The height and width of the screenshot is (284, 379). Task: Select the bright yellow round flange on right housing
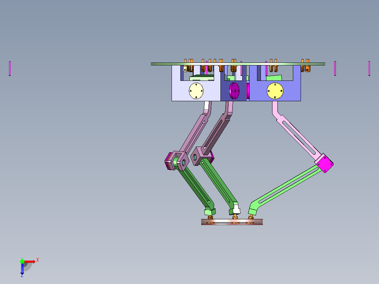click(275, 91)
